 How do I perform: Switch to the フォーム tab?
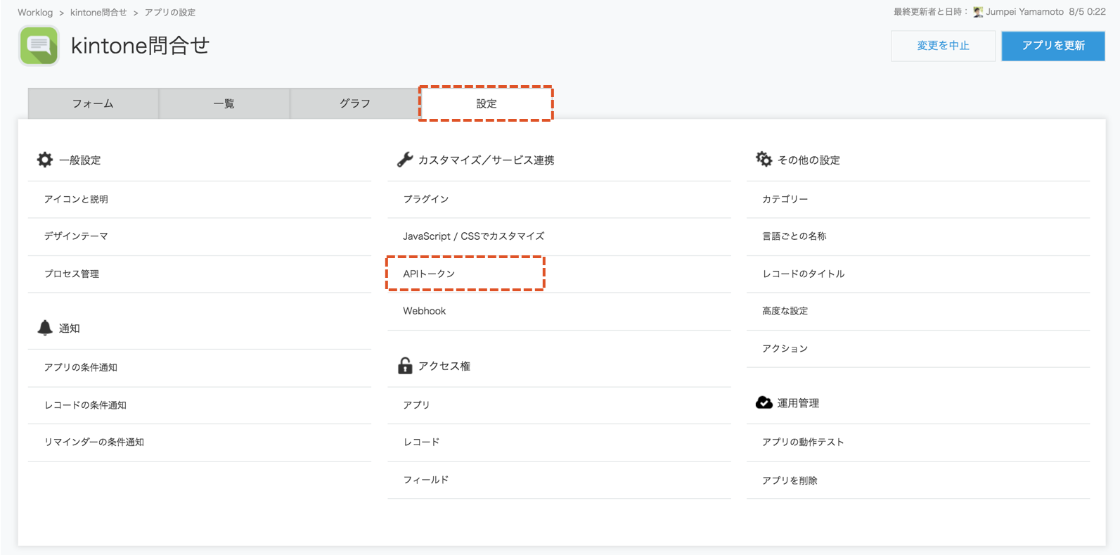[93, 103]
